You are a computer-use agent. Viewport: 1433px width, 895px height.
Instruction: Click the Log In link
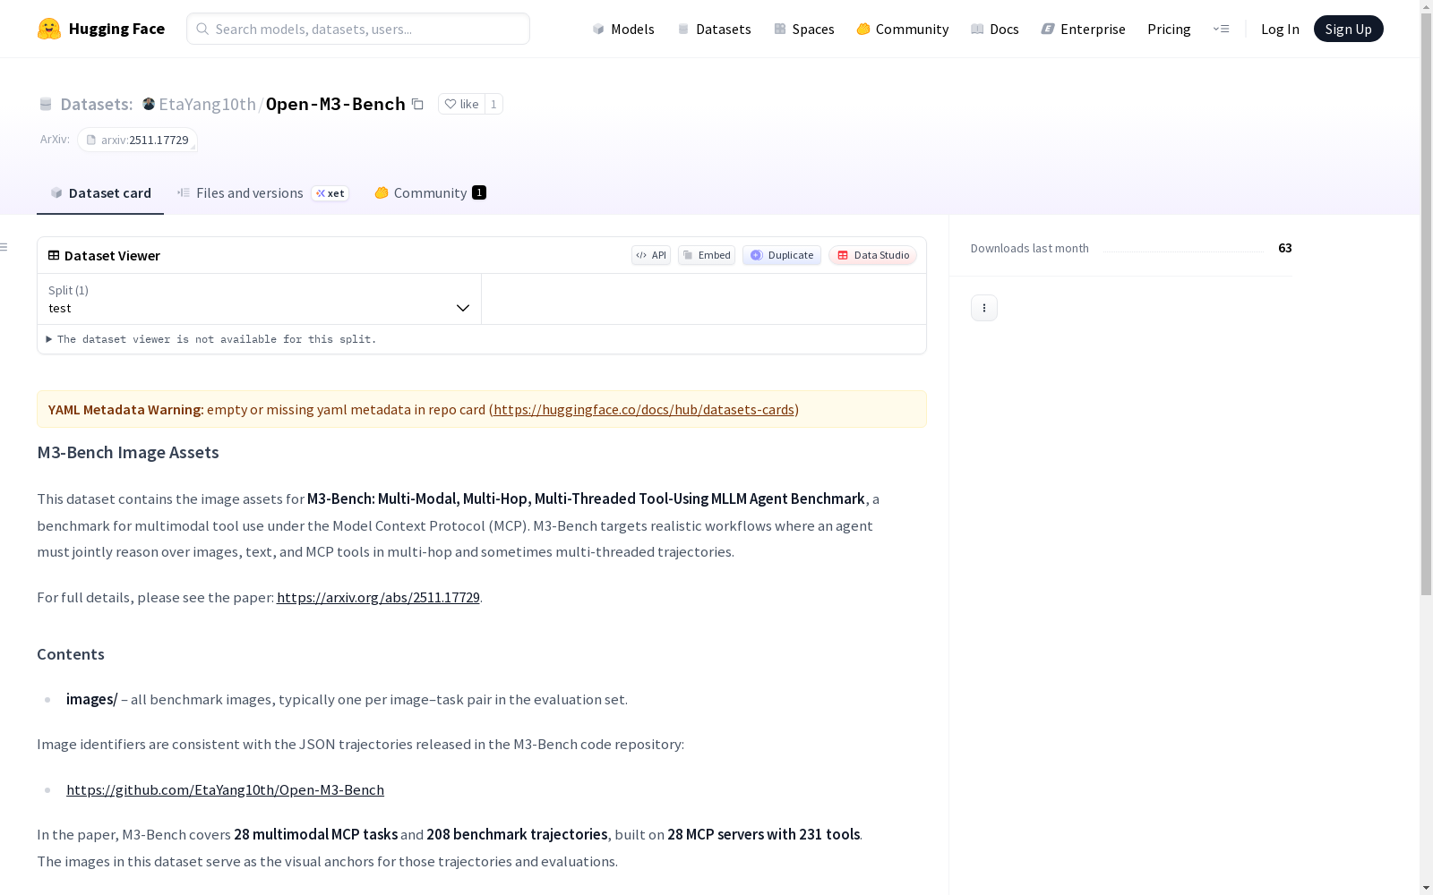[1280, 29]
